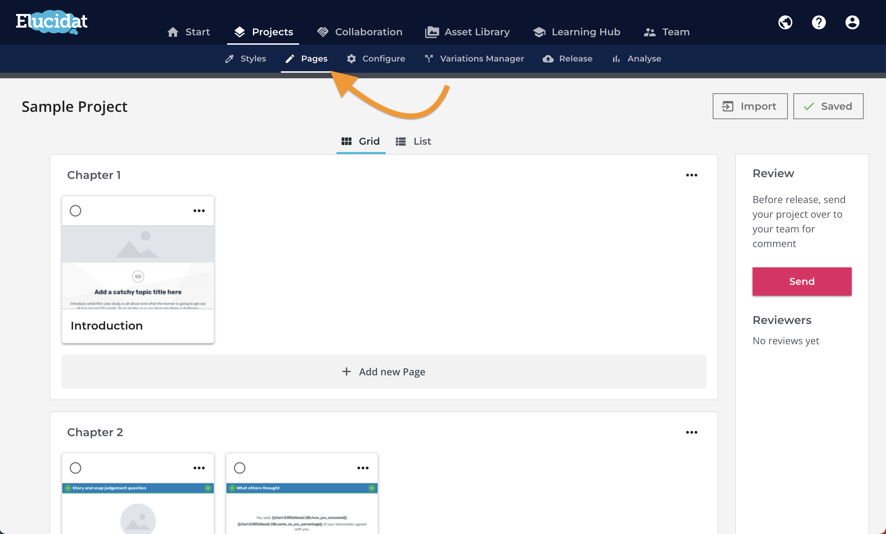Open the Introduction page thumbnail
886x534 pixels.
(x=138, y=267)
